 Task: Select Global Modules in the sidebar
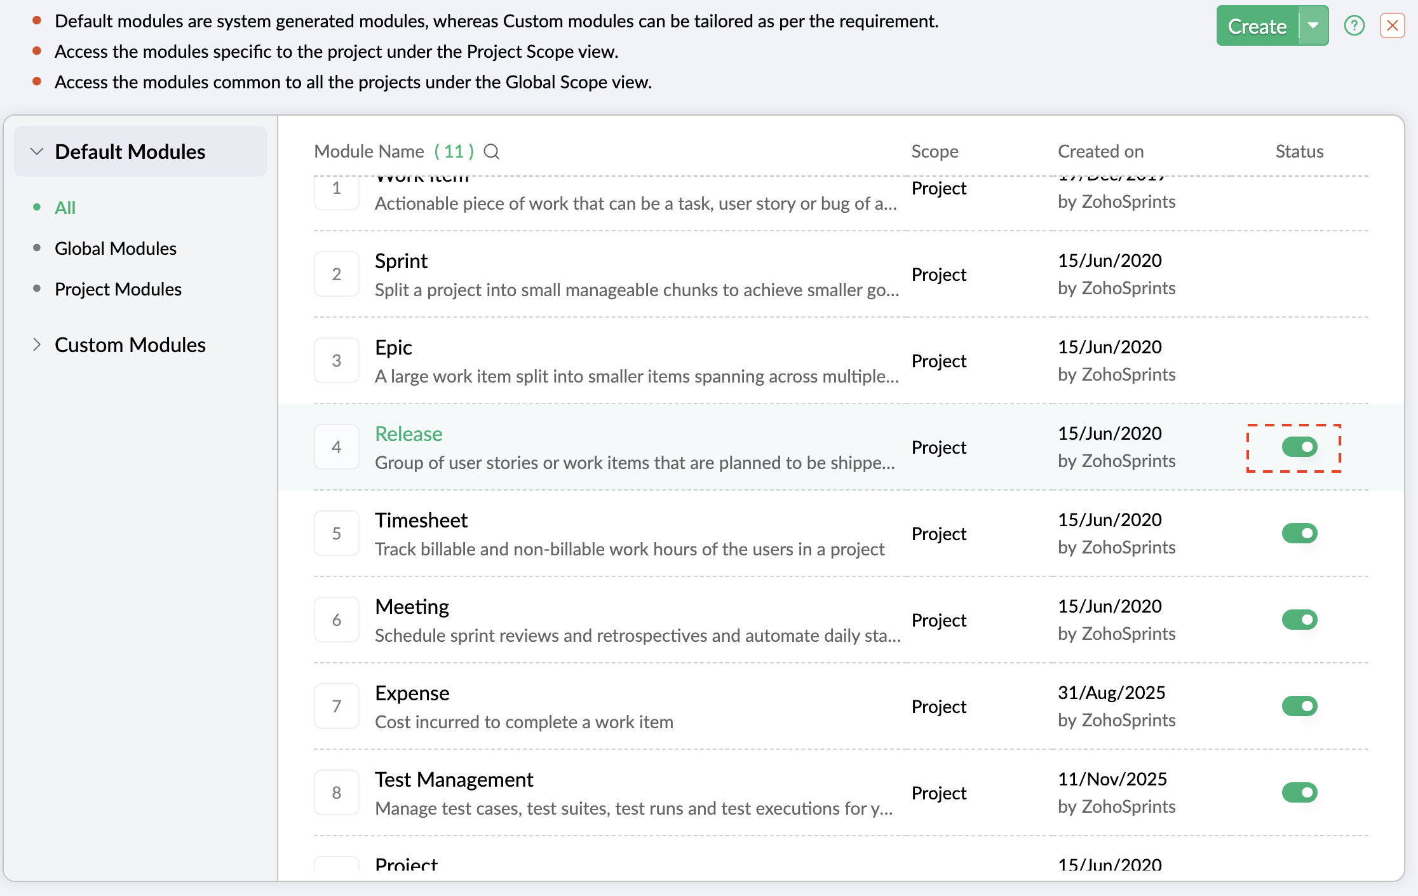point(116,248)
